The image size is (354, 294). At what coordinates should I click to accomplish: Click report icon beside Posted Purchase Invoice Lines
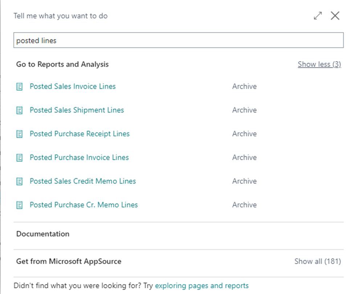click(x=20, y=158)
